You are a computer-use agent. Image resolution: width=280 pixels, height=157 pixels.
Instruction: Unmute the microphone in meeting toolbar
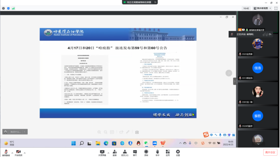tap(6, 153)
